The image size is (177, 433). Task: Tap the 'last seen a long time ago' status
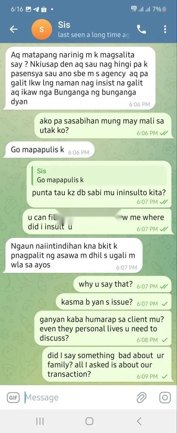(x=94, y=35)
